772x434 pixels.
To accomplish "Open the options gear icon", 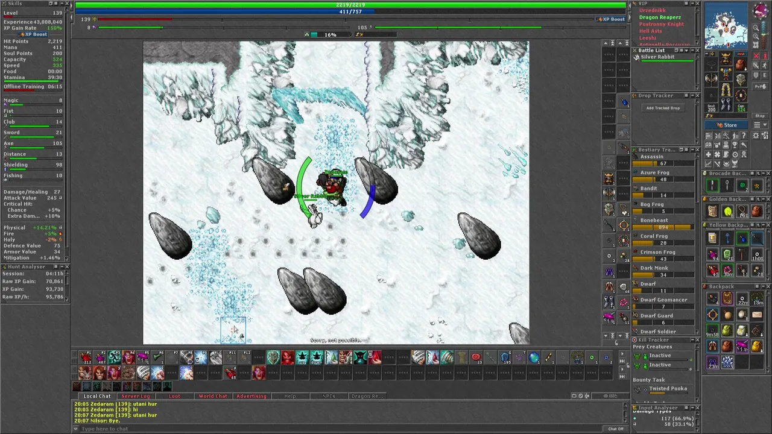I will [756, 135].
